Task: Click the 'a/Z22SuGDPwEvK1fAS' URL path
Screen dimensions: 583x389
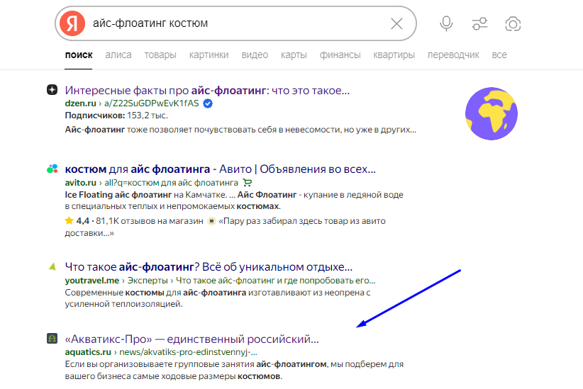Action: coord(151,103)
